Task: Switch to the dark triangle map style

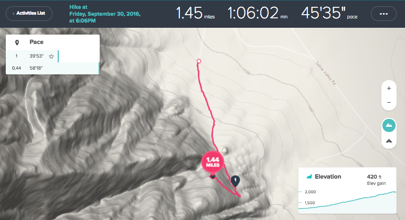Action: pyautogui.click(x=389, y=141)
